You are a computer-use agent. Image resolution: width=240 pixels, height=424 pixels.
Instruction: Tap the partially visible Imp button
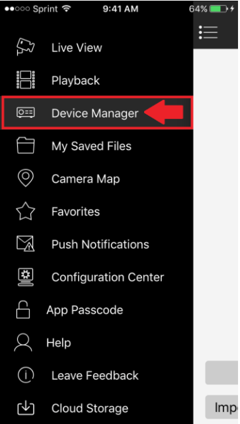pyautogui.click(x=221, y=407)
